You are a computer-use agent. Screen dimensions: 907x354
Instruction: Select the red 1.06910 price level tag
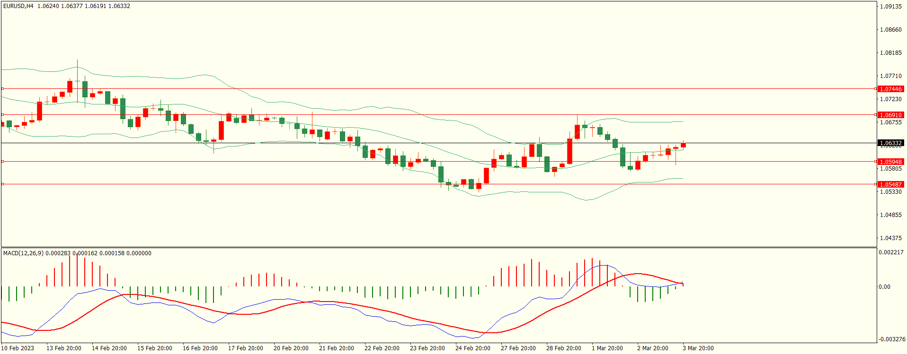[x=890, y=115]
